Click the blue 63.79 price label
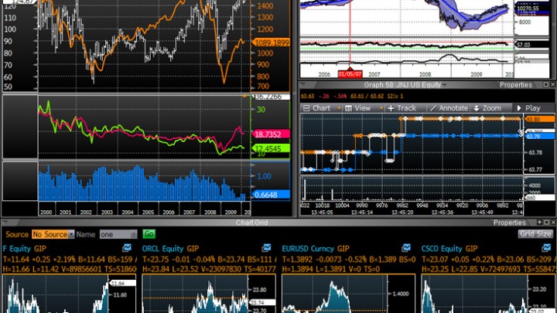Screen dimensions: 557x313 click(x=539, y=136)
